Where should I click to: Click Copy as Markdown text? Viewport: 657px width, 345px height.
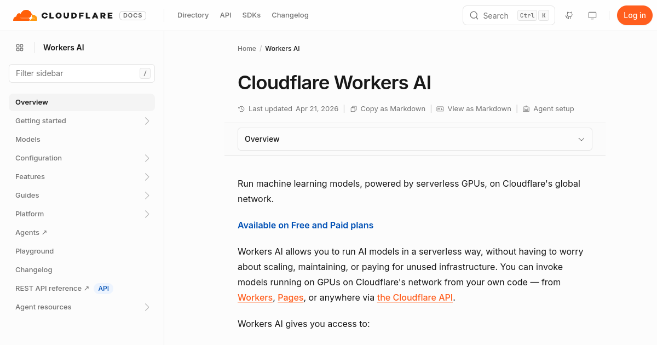[x=393, y=109]
